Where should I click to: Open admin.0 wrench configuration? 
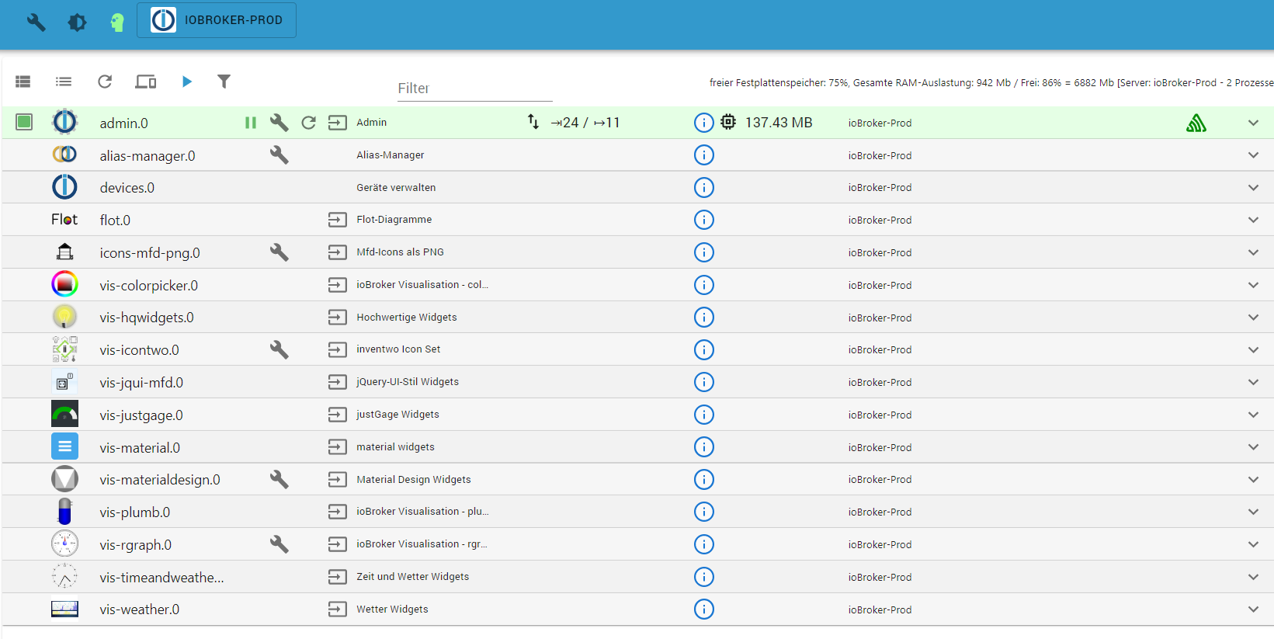point(279,123)
